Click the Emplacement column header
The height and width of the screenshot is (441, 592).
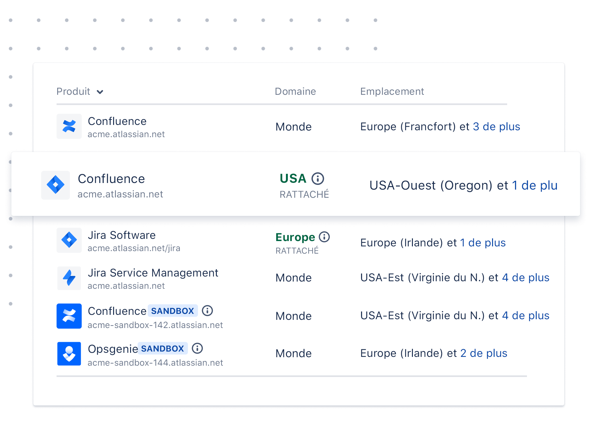click(x=392, y=91)
